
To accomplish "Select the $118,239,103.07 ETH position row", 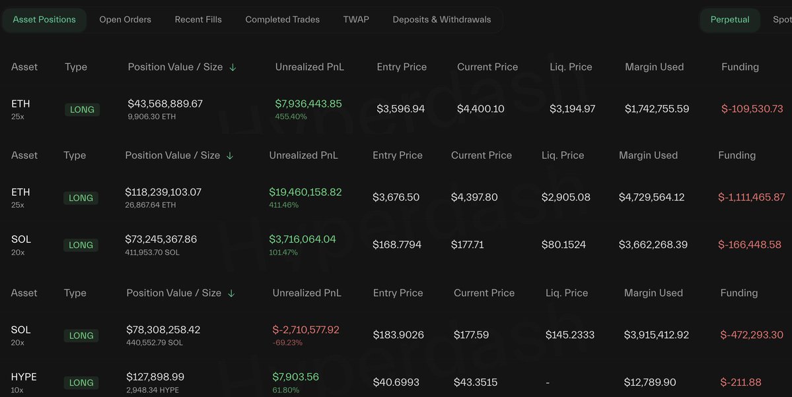I will point(396,197).
